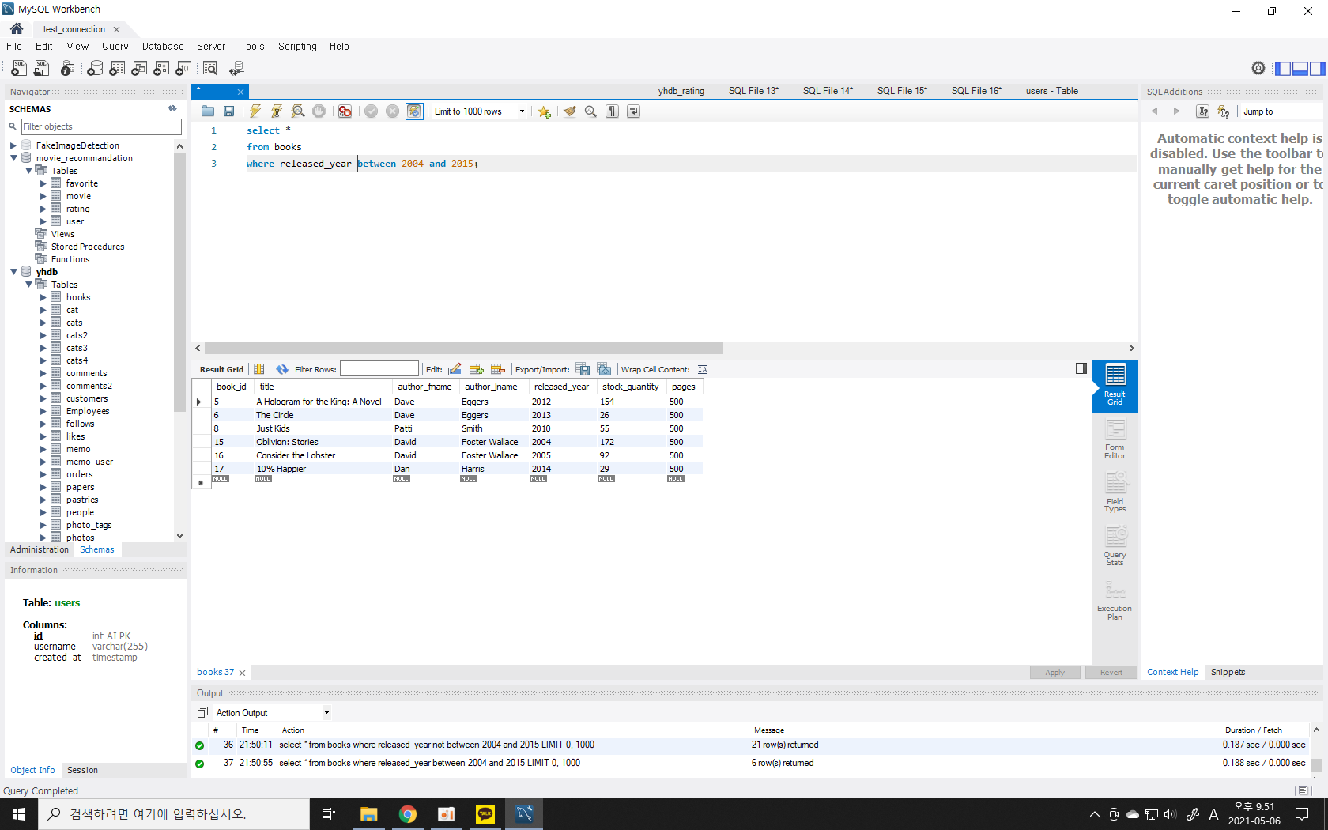Export recordset to external file icon
Screen dimensions: 1328x830
(x=583, y=369)
